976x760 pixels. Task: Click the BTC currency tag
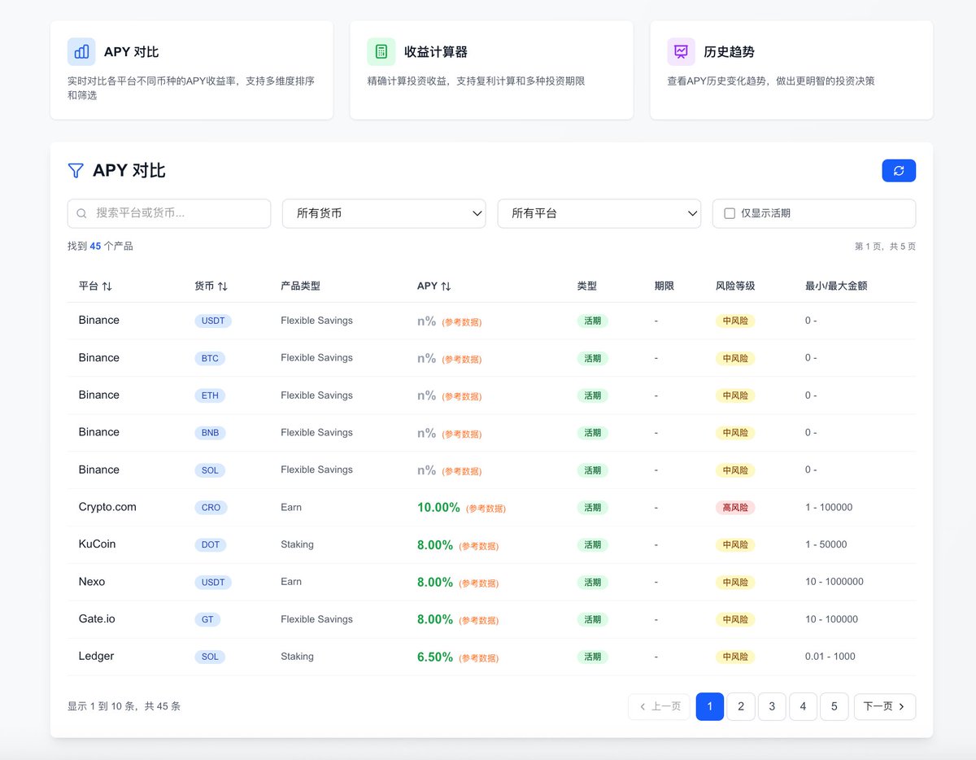click(210, 358)
